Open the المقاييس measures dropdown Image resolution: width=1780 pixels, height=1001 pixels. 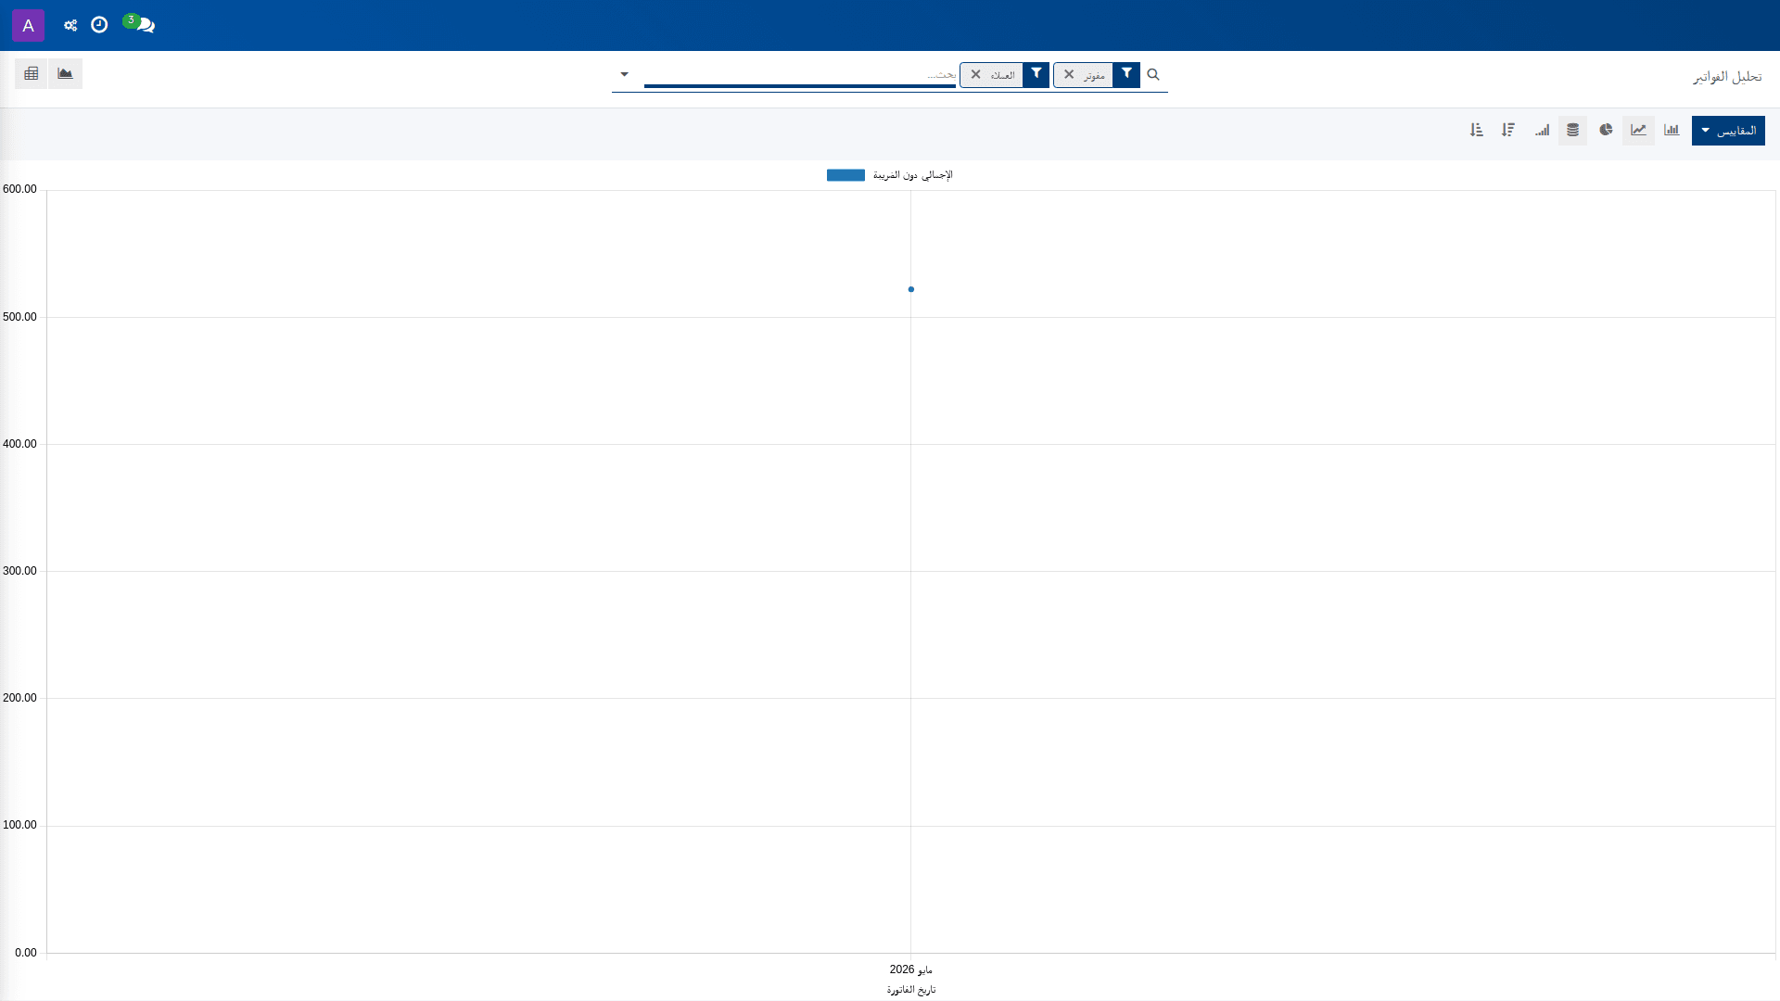[x=1728, y=131]
